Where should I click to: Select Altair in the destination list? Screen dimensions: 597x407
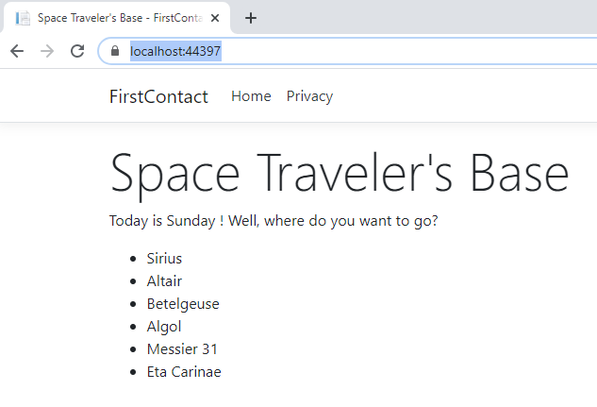tap(164, 280)
